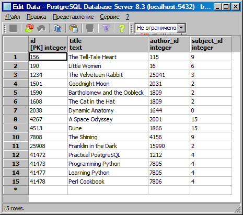Select the cell 'Goodnight Moon'
Screen dimensions: 243x215
[x=108, y=84]
